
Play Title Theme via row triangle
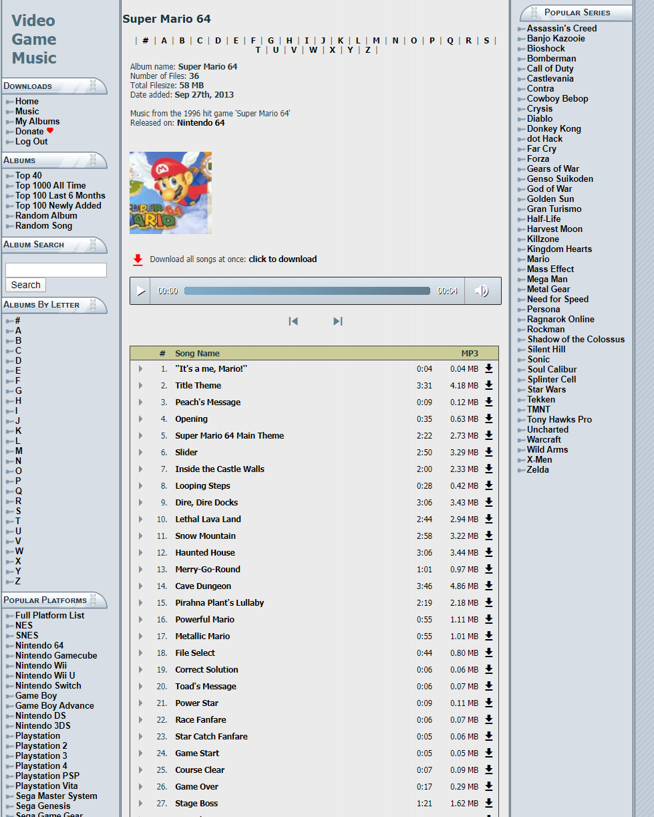pyautogui.click(x=140, y=386)
